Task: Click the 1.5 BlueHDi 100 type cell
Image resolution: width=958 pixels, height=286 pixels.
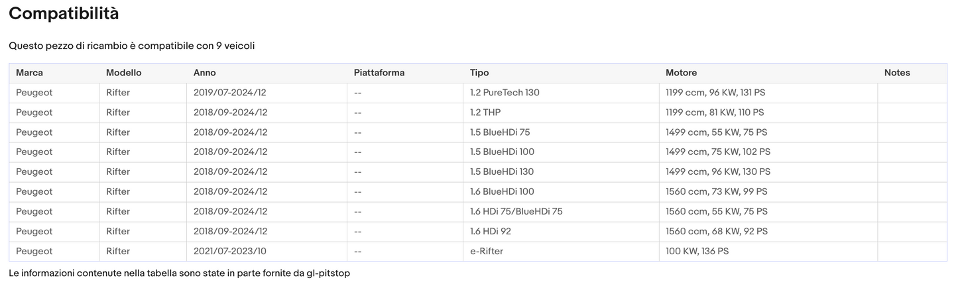Action: 502,152
